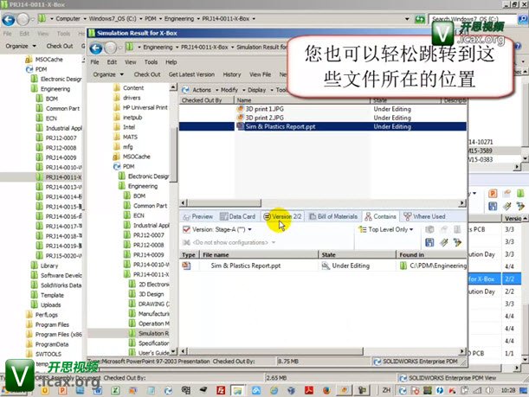Switch to the Bill of Materials tab
The width and height of the screenshot is (529, 397).
333,216
